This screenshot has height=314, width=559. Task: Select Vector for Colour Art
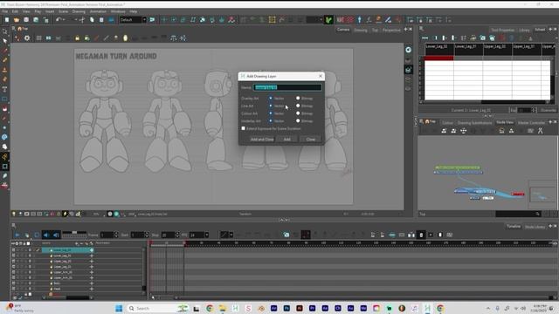(x=271, y=113)
